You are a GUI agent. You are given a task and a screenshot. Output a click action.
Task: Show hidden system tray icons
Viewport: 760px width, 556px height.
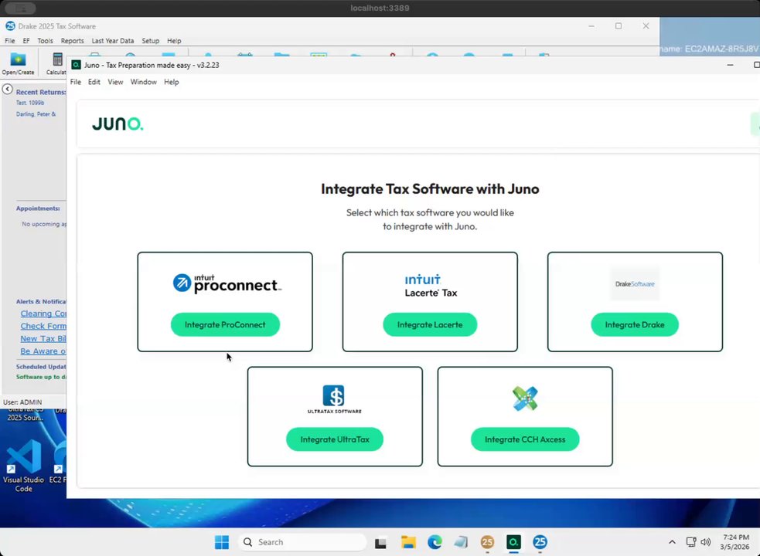coord(672,542)
